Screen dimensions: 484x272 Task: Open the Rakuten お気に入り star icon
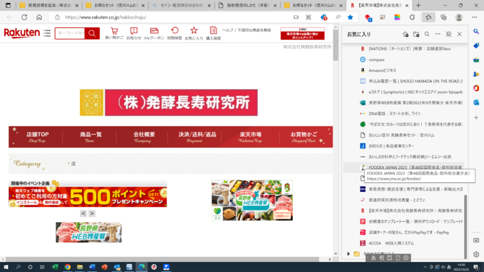point(194,33)
